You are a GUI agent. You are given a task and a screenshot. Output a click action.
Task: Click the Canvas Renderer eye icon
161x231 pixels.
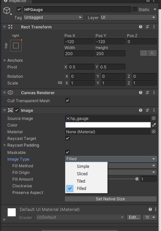[10, 92]
